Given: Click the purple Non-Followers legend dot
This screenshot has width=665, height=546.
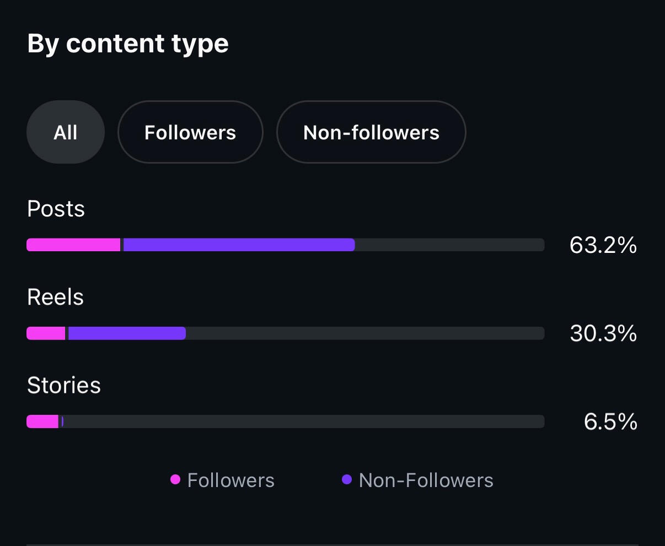Looking at the screenshot, I should pos(347,479).
